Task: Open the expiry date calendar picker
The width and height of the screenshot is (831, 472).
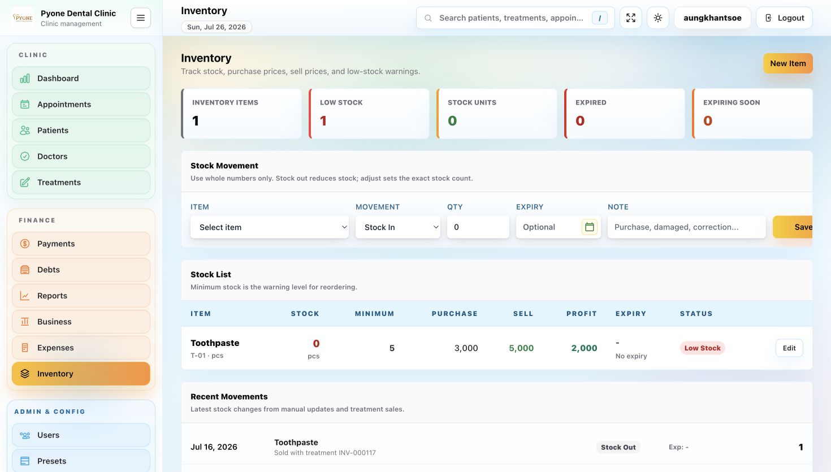Action: pyautogui.click(x=590, y=227)
